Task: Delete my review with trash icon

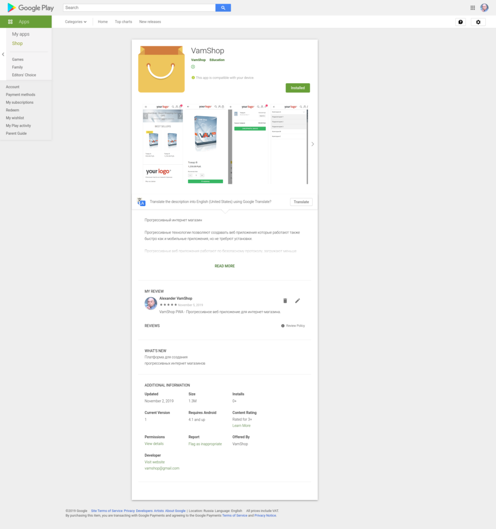Action: pos(285,301)
